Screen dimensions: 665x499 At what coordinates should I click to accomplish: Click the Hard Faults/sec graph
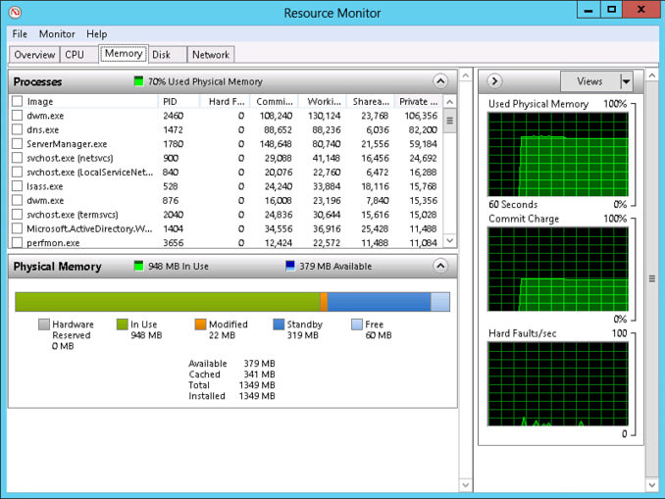(558, 383)
